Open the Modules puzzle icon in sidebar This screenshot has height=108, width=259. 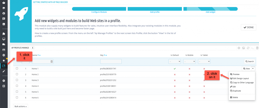pyautogui.click(x=4, y=34)
